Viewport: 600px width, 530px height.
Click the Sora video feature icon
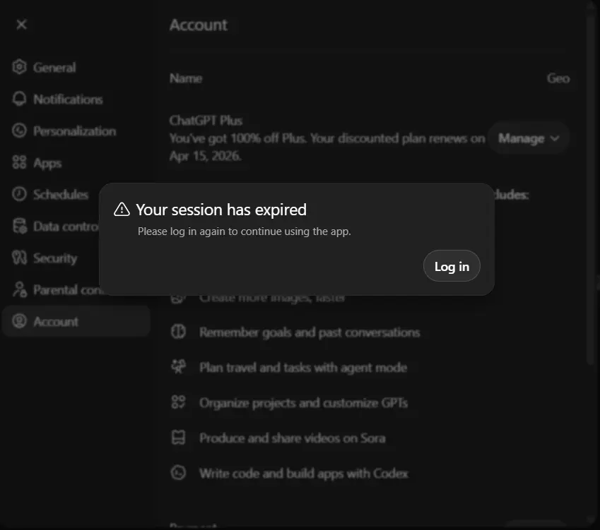click(178, 438)
